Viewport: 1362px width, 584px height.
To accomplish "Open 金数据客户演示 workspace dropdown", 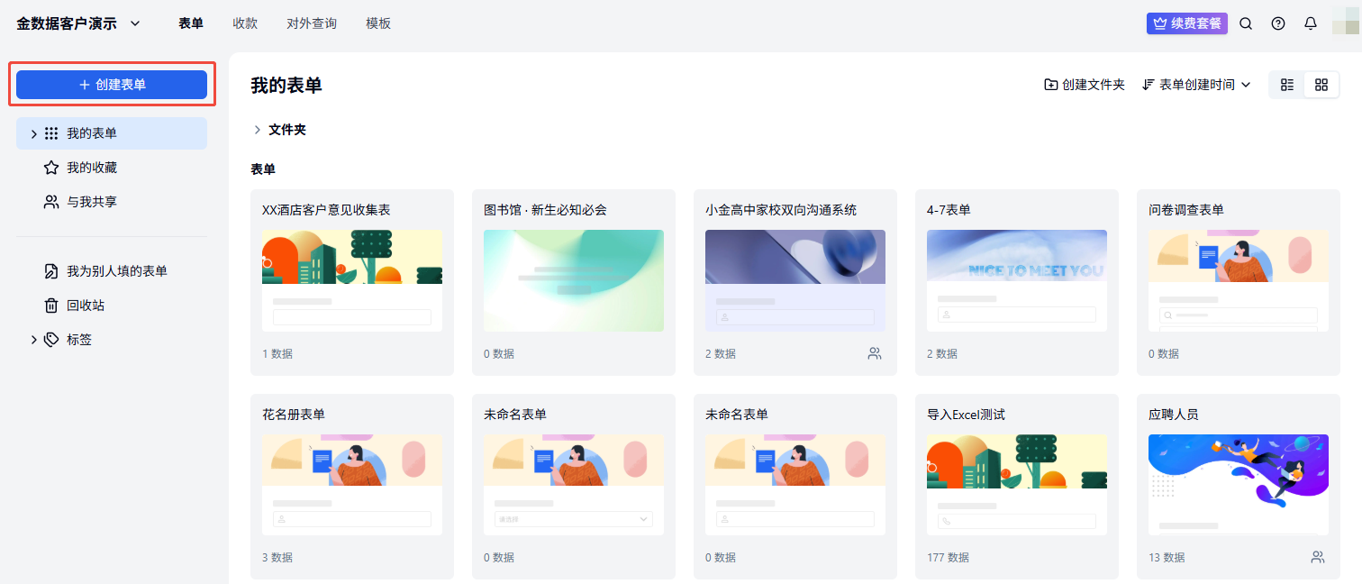I will coord(135,23).
